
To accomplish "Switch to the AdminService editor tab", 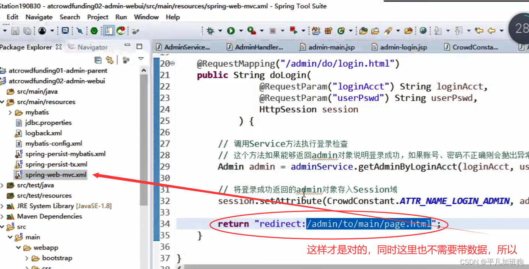I will click(x=183, y=47).
